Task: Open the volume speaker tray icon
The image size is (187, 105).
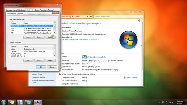Action: click(x=173, y=102)
